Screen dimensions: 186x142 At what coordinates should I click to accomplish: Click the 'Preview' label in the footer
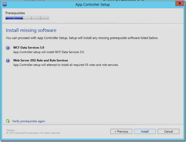(10, 130)
